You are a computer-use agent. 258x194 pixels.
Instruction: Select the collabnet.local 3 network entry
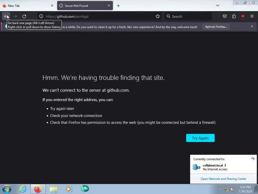point(223,167)
